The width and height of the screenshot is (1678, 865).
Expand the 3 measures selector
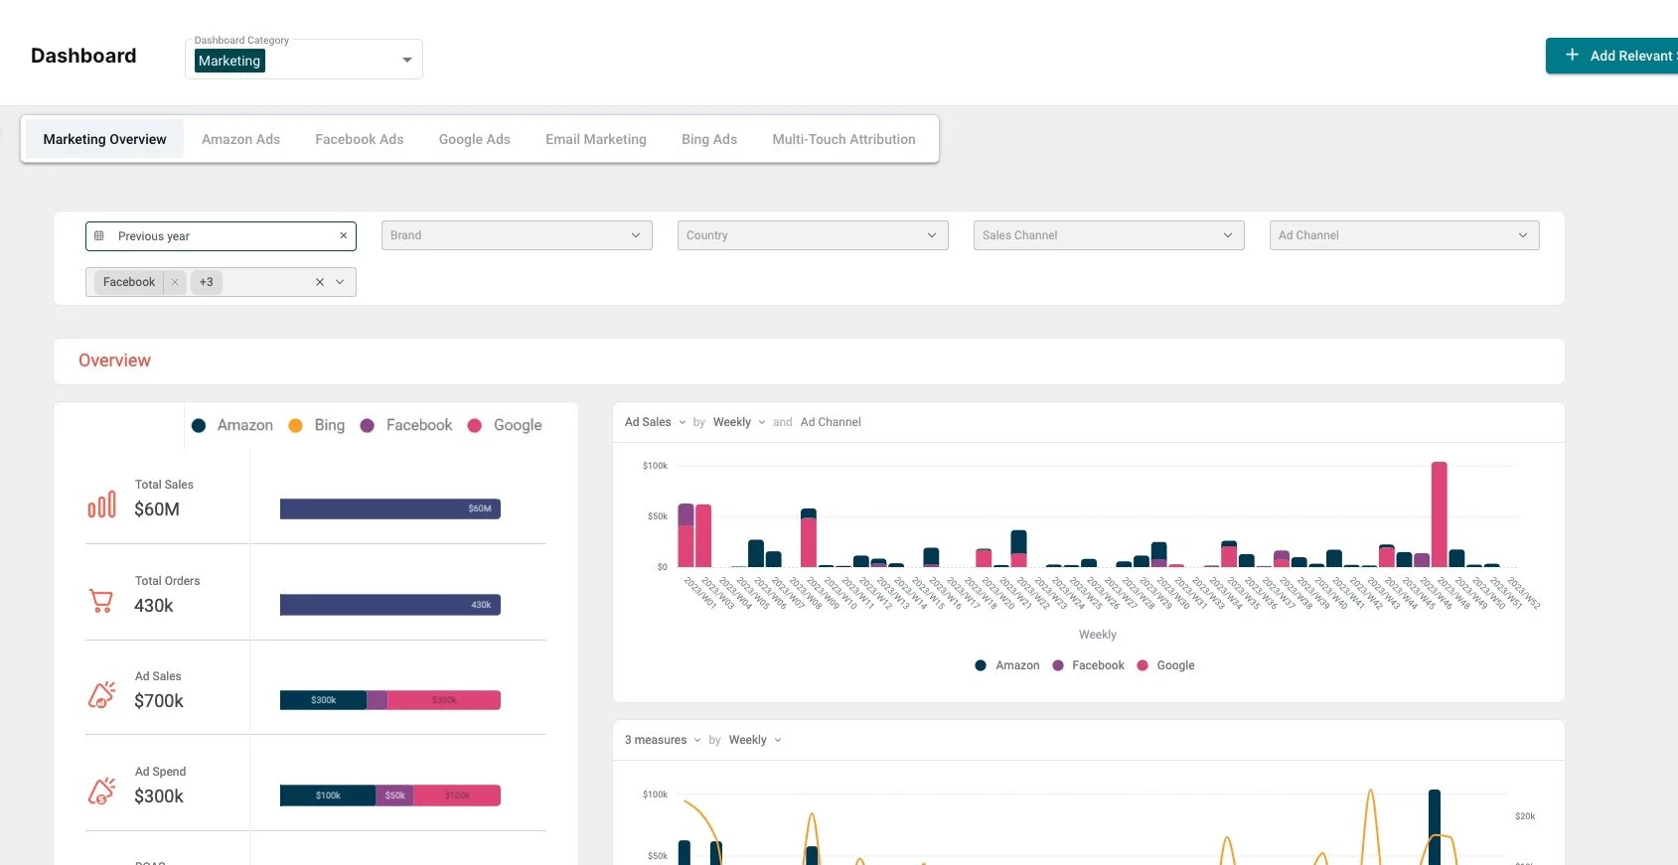point(663,740)
